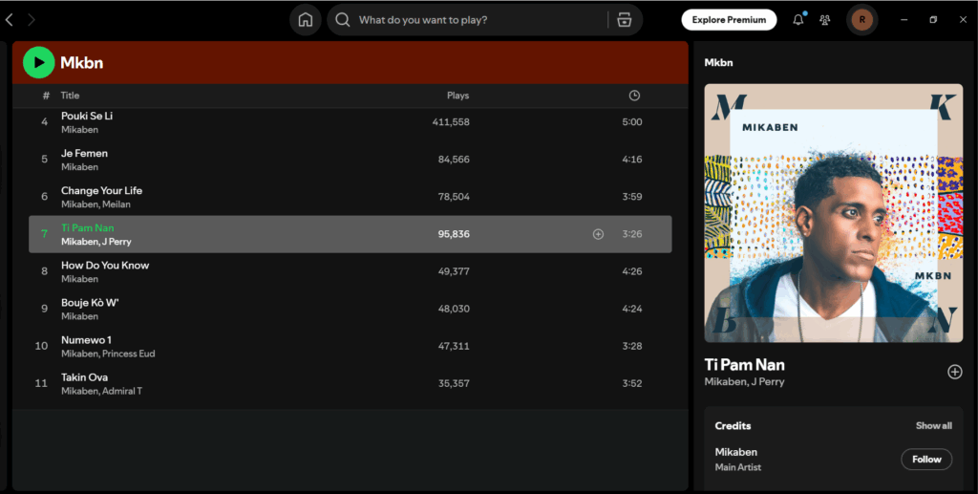Select track Je Femen
Viewport: 978px width, 494px height.
coord(84,154)
